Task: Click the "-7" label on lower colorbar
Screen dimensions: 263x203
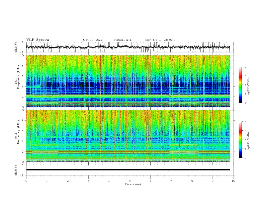Action: [245, 158]
